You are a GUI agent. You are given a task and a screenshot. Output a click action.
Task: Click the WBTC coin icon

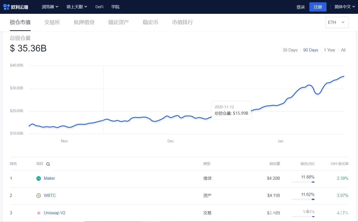pyautogui.click(x=39, y=196)
